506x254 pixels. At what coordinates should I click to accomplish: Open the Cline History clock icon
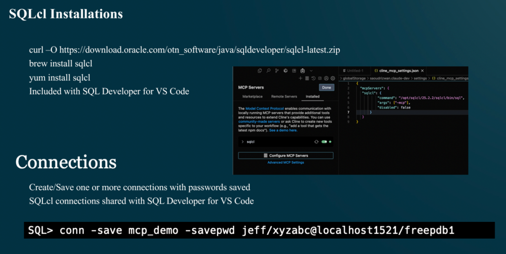point(313,78)
